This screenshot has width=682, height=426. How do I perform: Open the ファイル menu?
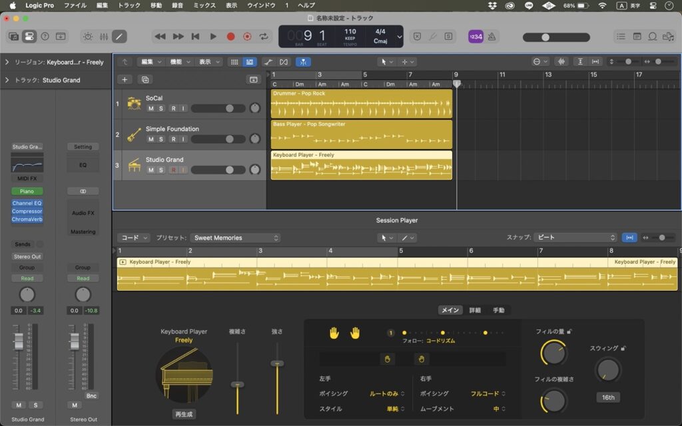75,5
